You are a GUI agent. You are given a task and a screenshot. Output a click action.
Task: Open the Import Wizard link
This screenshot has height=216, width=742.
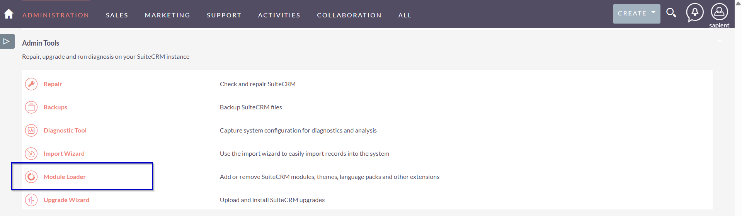(64, 153)
